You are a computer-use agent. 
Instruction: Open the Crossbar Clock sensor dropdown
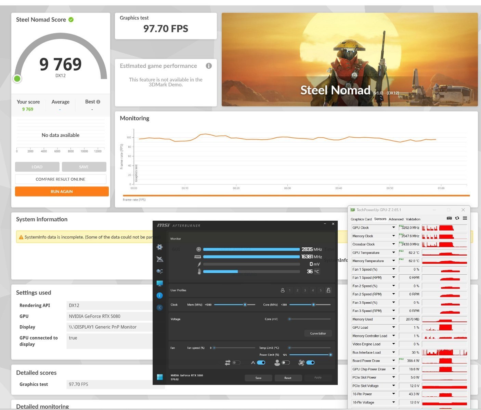393,244
